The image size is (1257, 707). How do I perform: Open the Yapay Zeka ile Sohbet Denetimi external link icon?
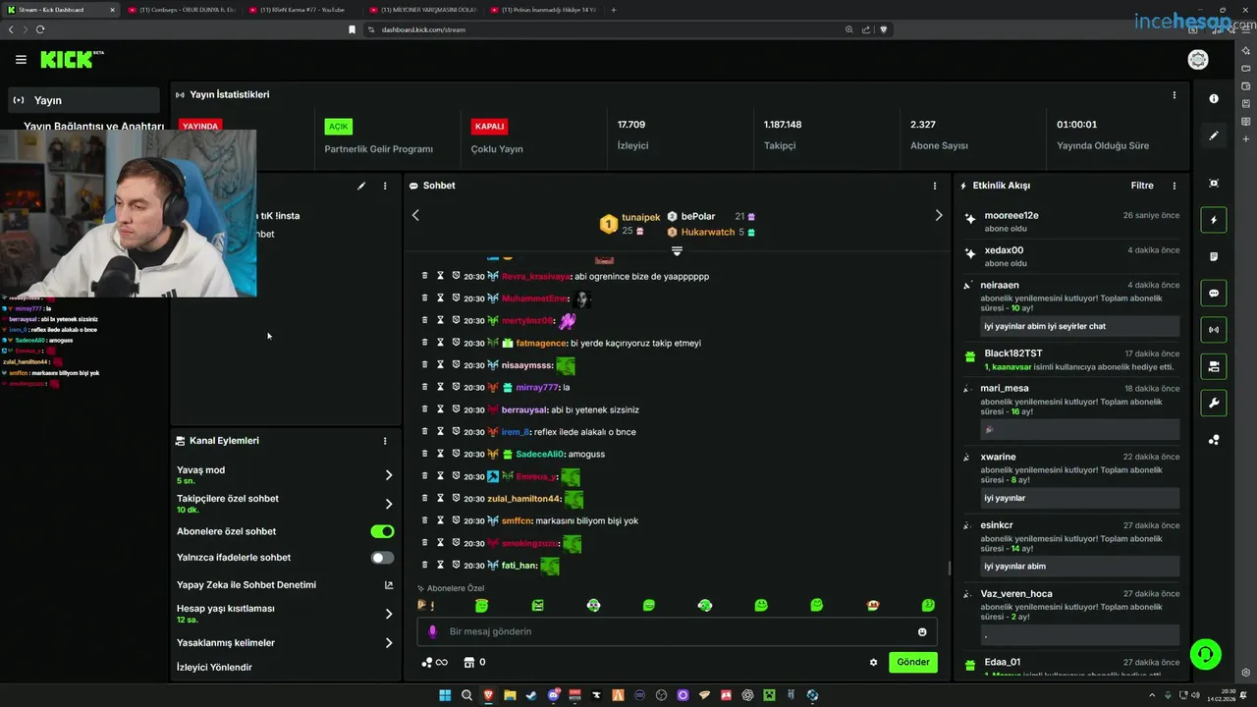(x=388, y=584)
